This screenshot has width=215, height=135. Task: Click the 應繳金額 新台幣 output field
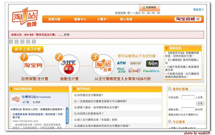point(188,110)
